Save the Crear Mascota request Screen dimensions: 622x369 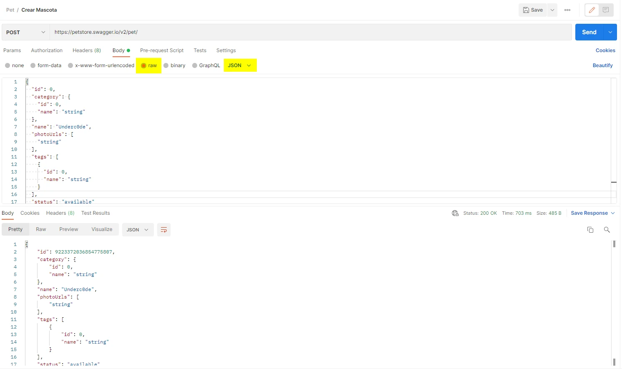click(533, 10)
